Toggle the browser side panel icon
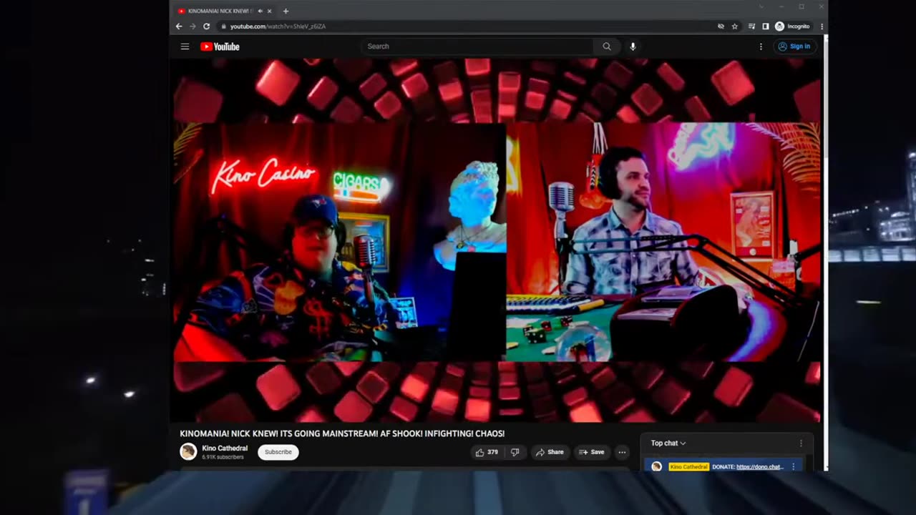This screenshot has width=916, height=515. pyautogui.click(x=765, y=26)
